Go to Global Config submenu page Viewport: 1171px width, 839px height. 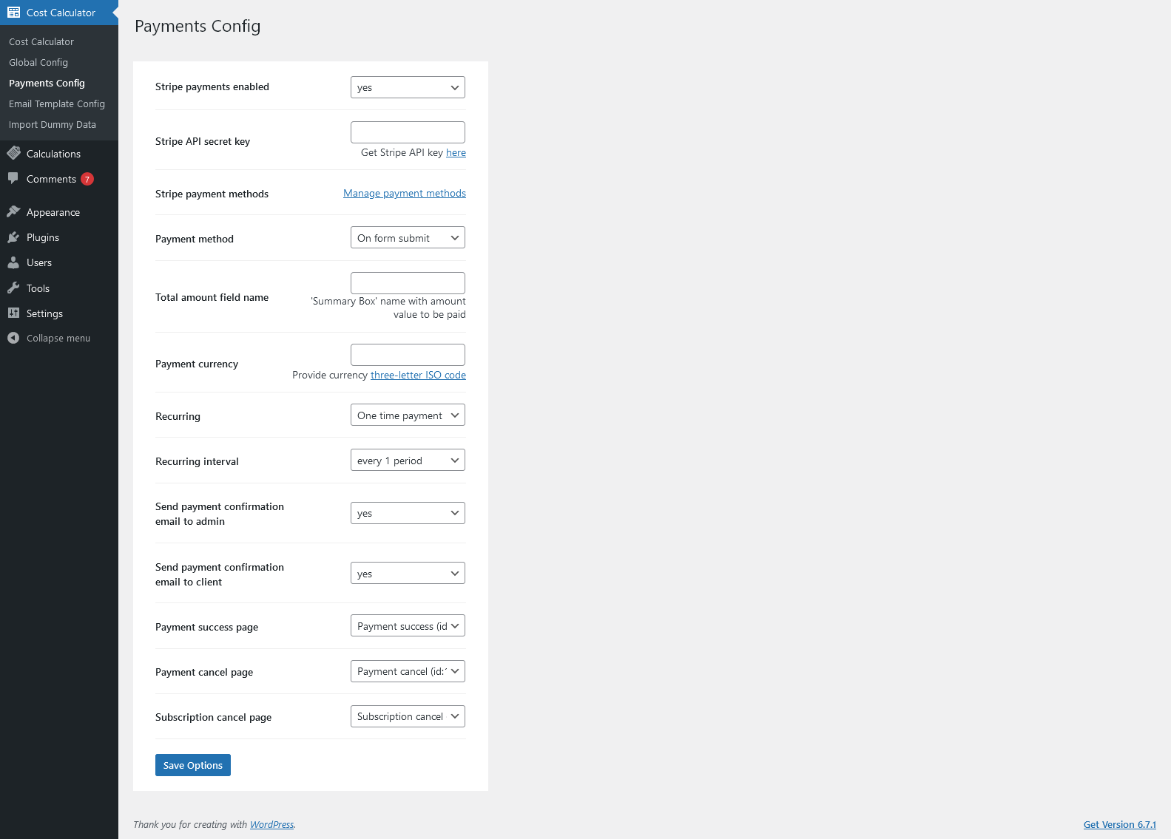click(38, 63)
